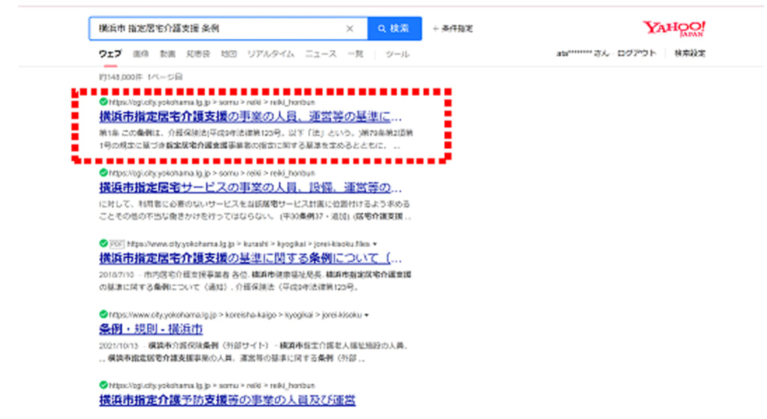The image size is (767, 419).
Task: Click green check icon beside PDF result URL
Action: point(103,243)
